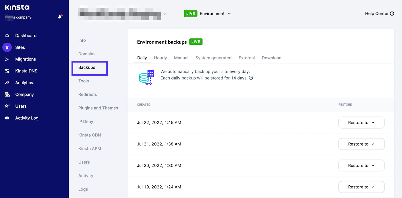Screen dimensions: 402x198
Task: Click the Kinsta logo
Action: [17, 7]
